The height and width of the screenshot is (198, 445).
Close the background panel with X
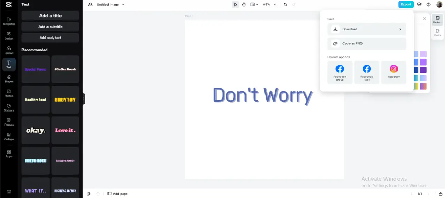[424, 19]
